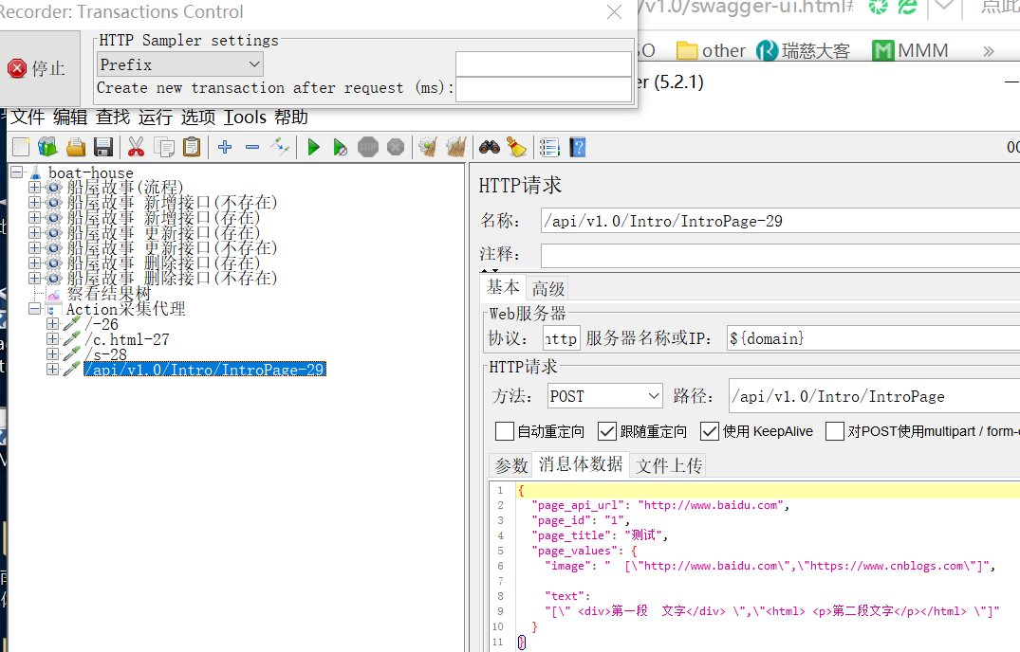Click the Cut scissors icon in toolbar

coord(136,148)
